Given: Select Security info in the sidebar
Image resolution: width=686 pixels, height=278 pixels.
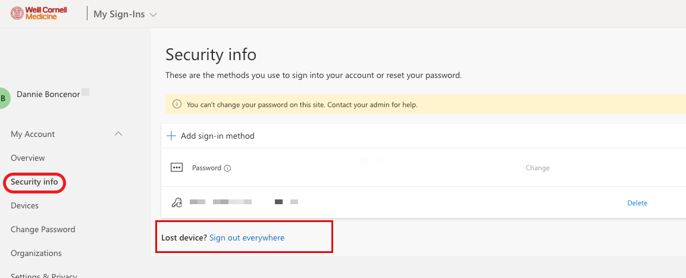Looking at the screenshot, I should click(34, 182).
